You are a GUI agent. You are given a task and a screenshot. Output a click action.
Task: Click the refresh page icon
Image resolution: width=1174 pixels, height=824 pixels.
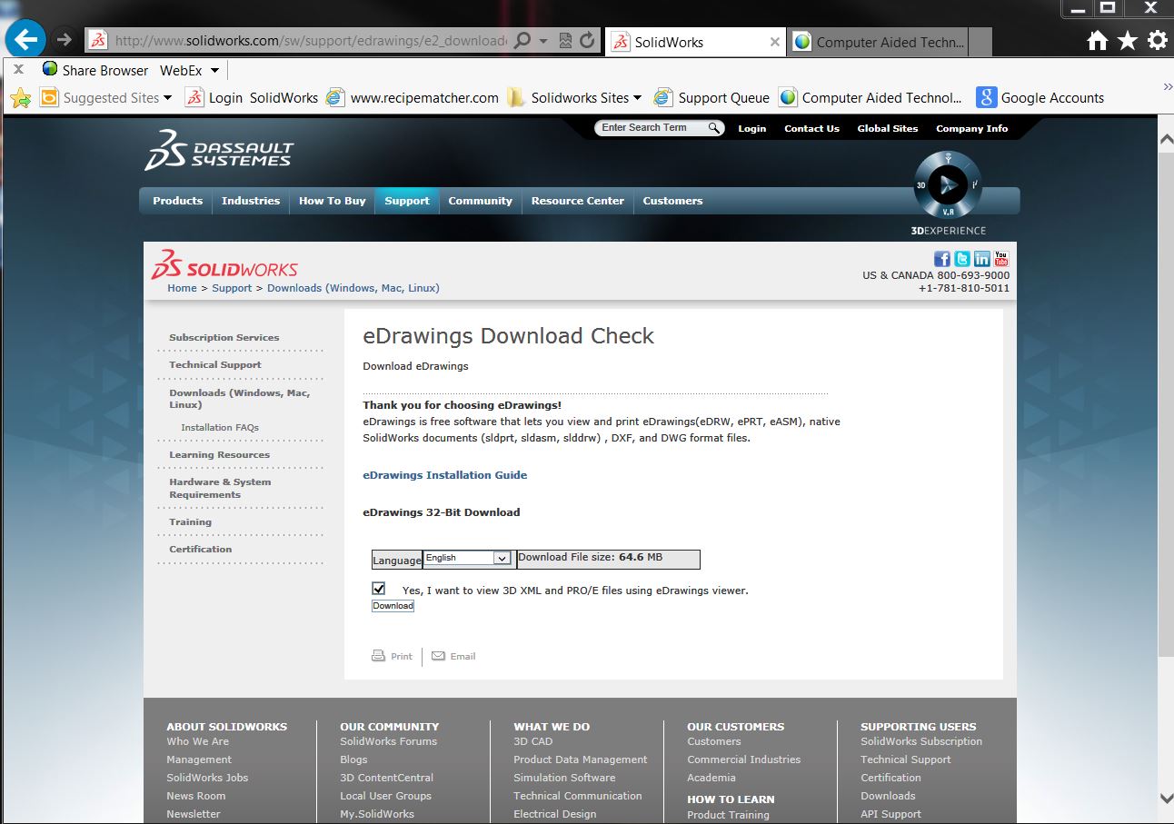pos(587,41)
